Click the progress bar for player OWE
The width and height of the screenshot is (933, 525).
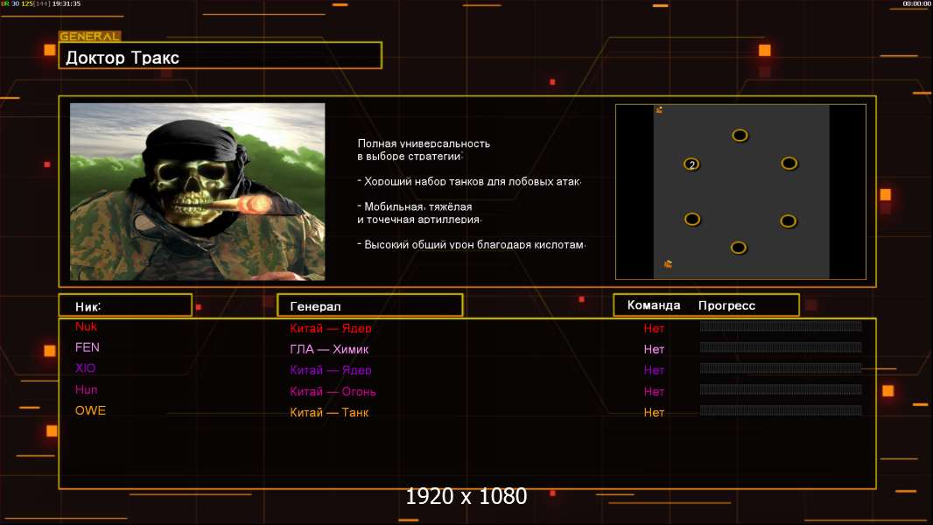[780, 411]
